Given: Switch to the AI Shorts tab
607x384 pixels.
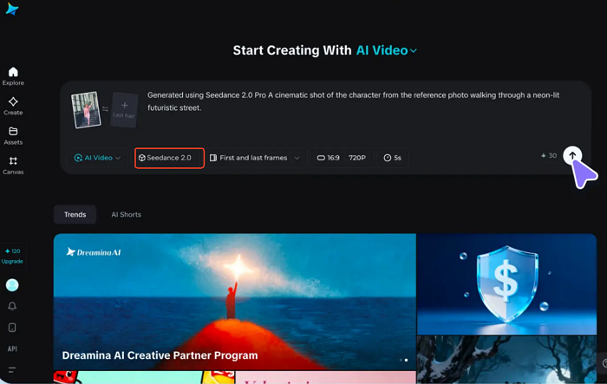Looking at the screenshot, I should click(x=126, y=214).
